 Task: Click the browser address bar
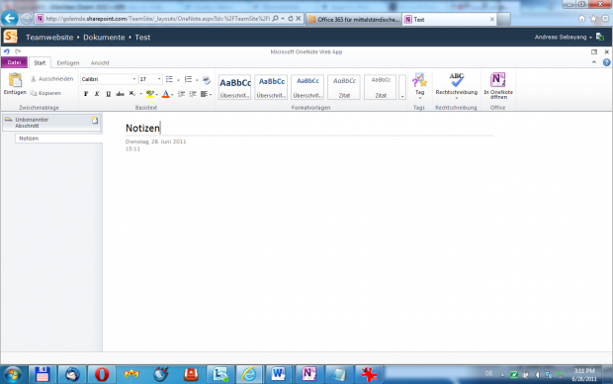tap(156, 19)
